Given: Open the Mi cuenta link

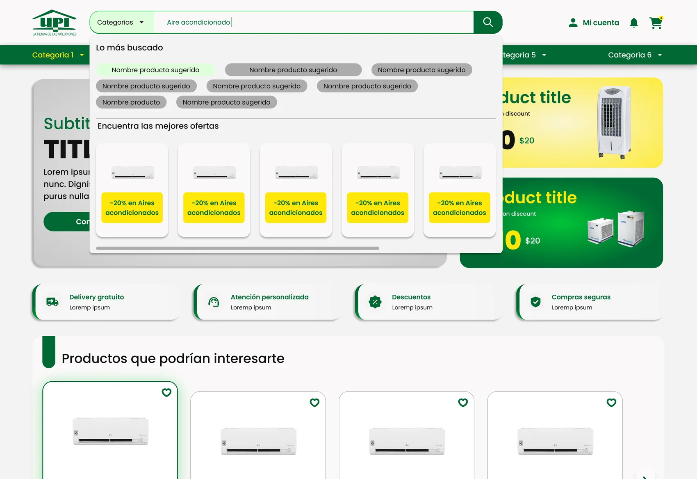Looking at the screenshot, I should click(601, 23).
